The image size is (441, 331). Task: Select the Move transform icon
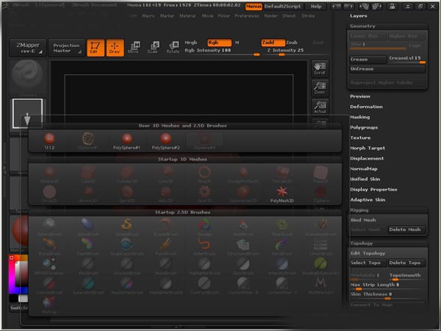[x=133, y=48]
